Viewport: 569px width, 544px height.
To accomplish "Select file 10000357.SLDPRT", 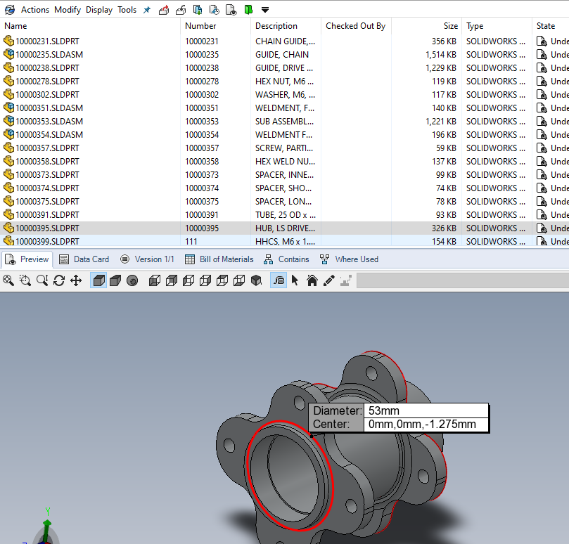I will pos(47,148).
